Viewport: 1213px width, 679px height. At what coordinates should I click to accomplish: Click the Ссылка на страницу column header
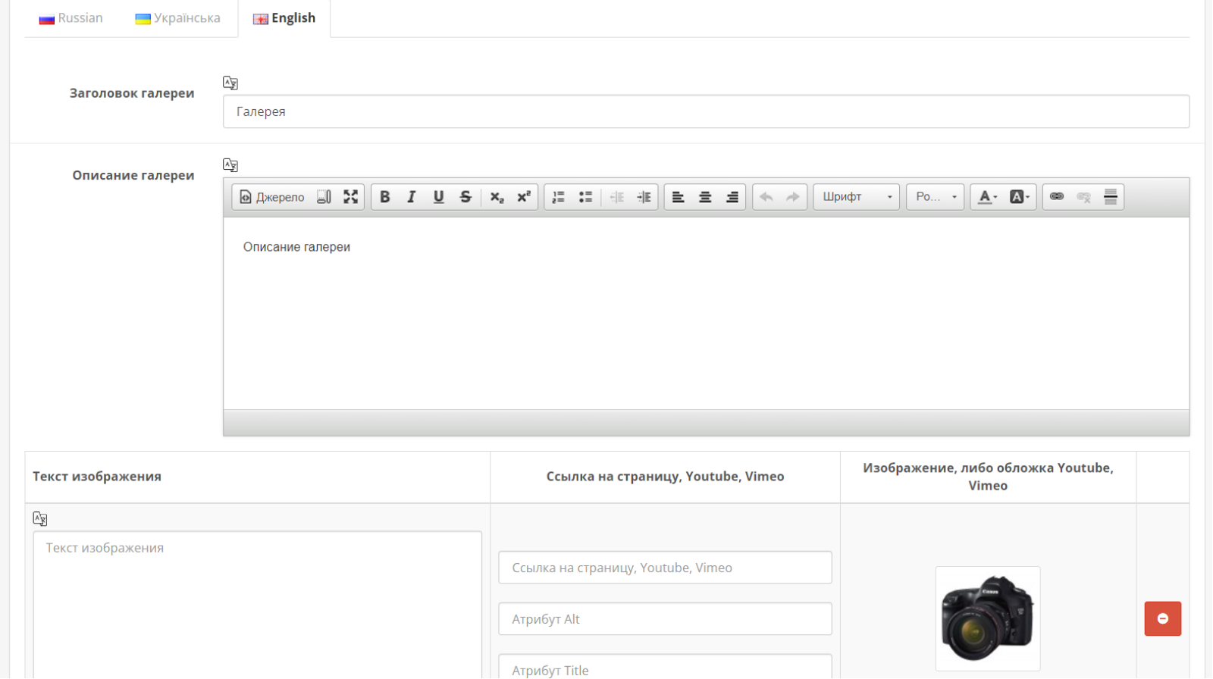coord(665,477)
